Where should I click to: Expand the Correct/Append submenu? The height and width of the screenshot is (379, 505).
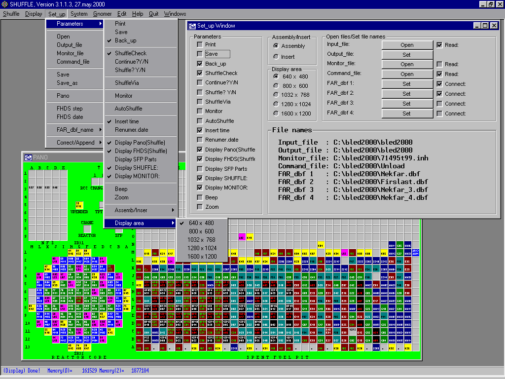tap(75, 143)
